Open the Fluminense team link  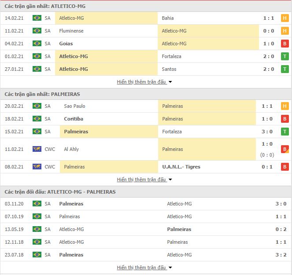pos(71,31)
